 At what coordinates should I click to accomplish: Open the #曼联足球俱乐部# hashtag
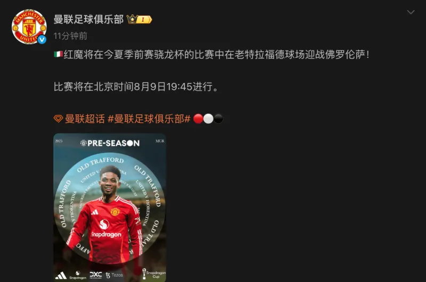[149, 119]
